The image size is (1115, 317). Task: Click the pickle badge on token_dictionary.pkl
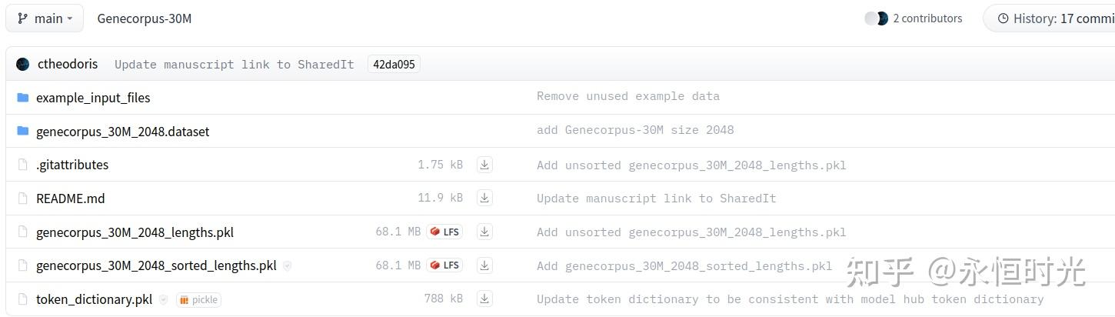coord(198,300)
